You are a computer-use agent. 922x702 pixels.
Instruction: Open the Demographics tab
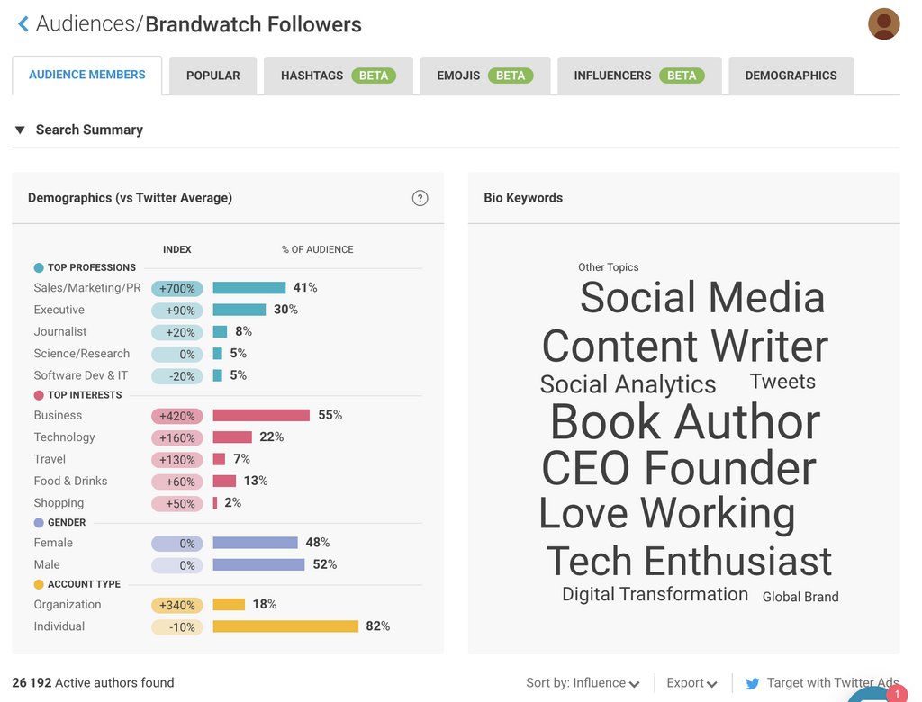791,76
